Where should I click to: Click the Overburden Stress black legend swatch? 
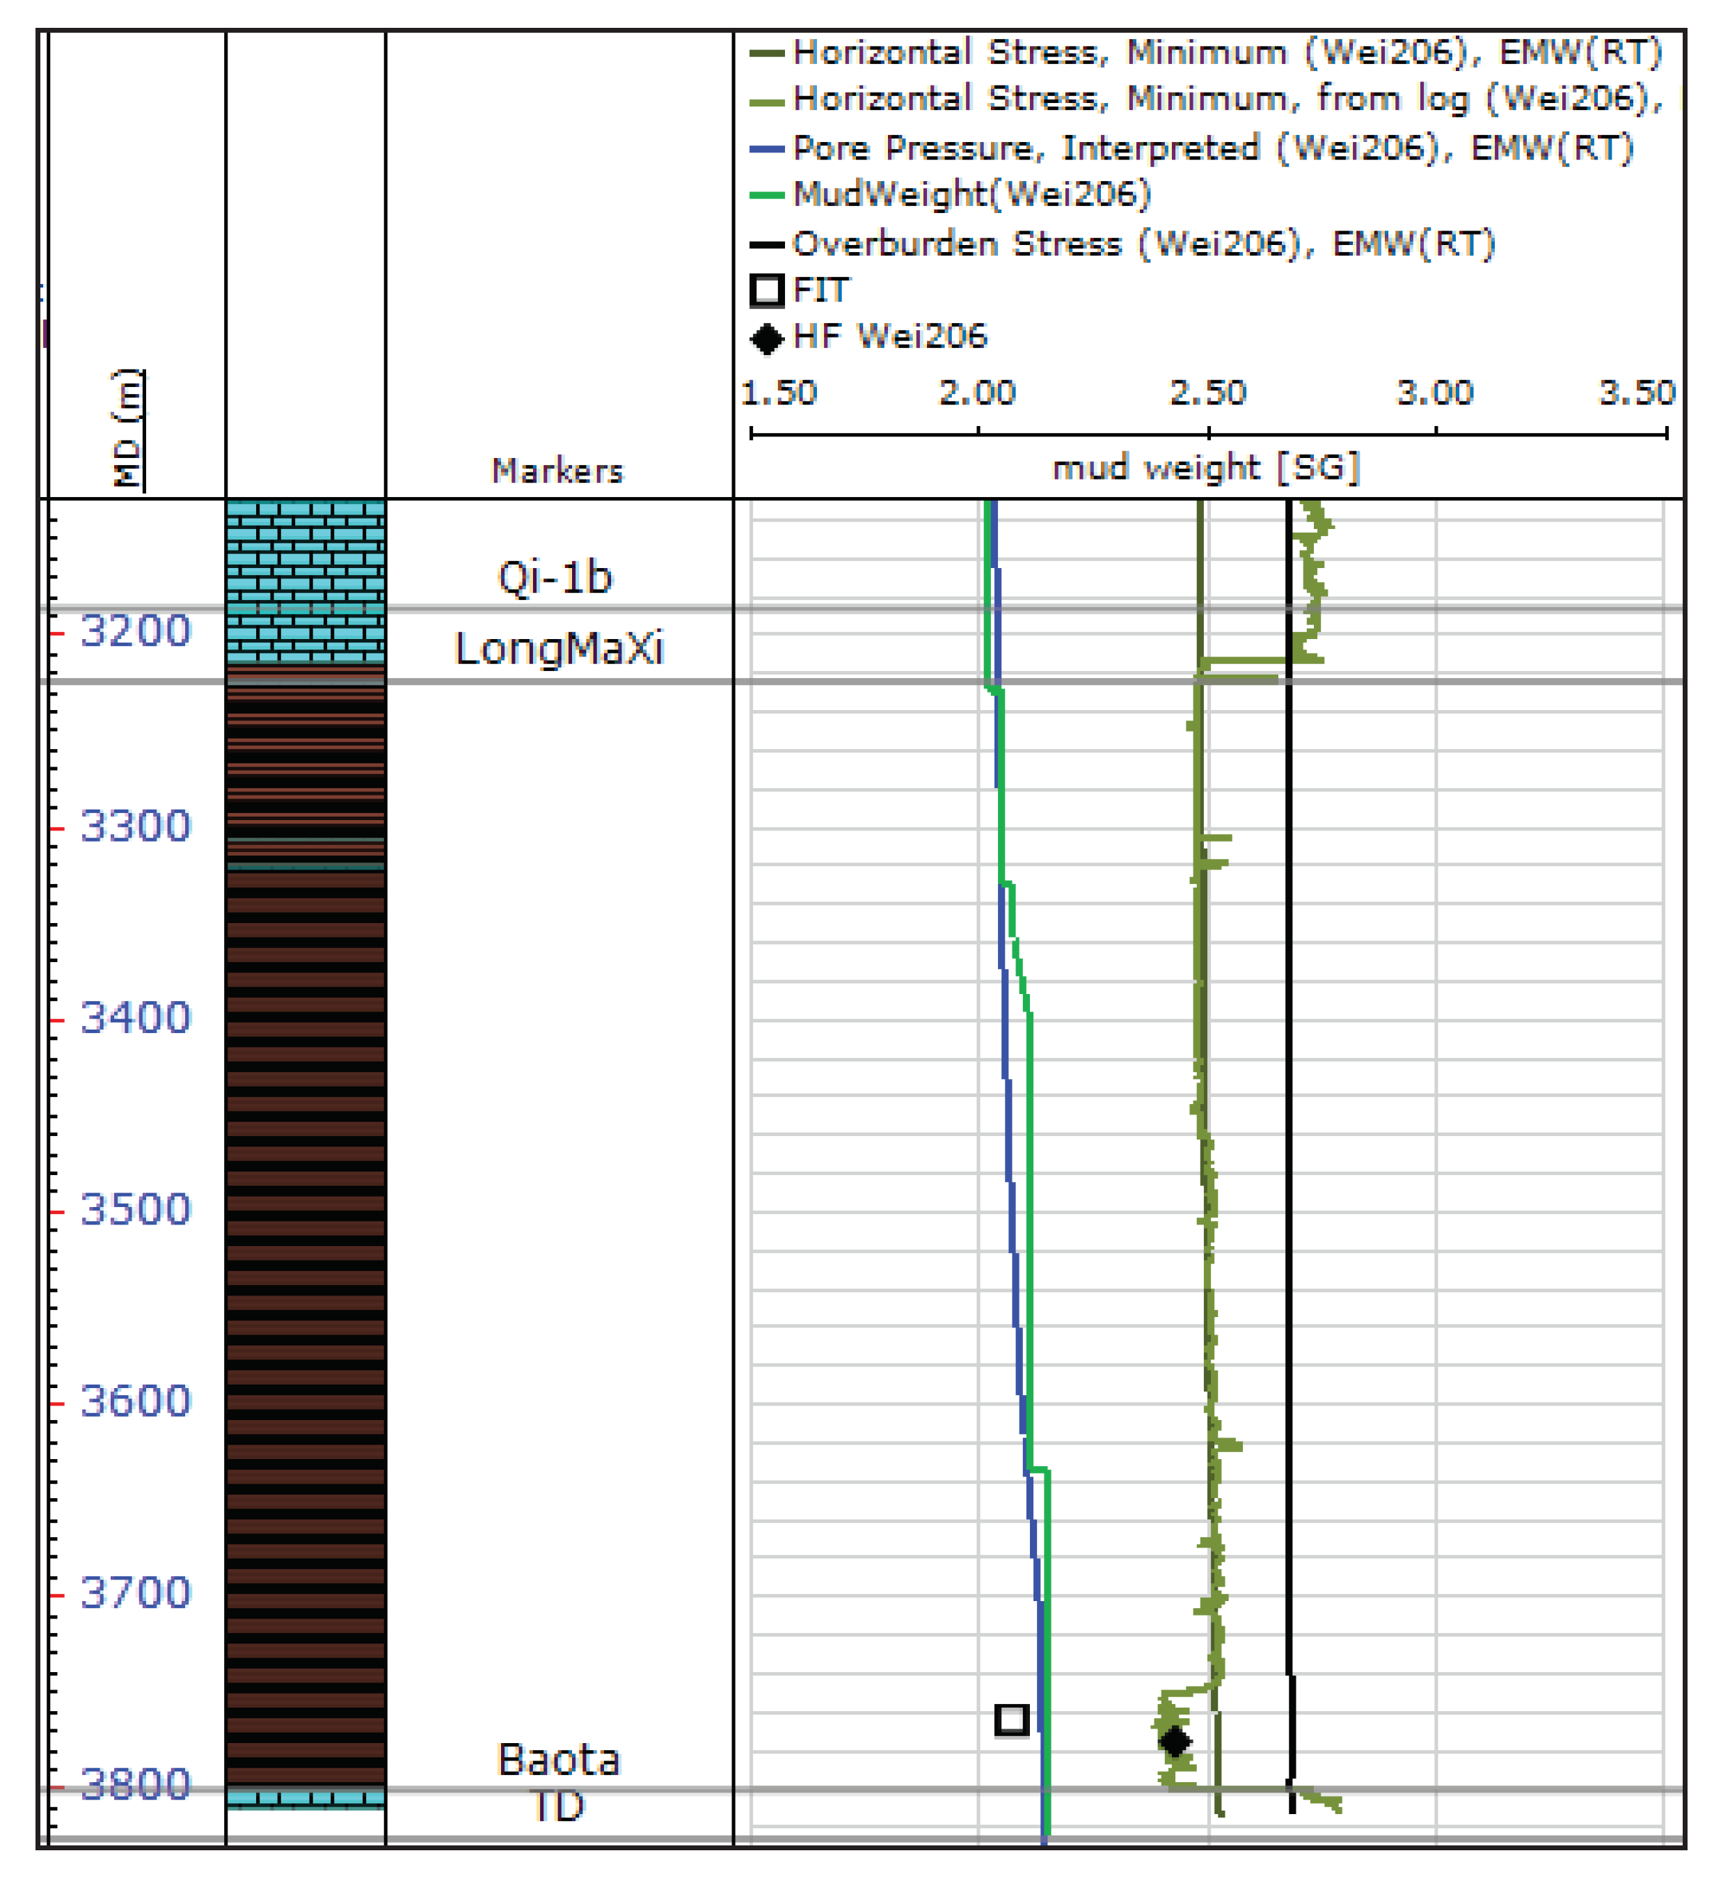click(x=766, y=245)
